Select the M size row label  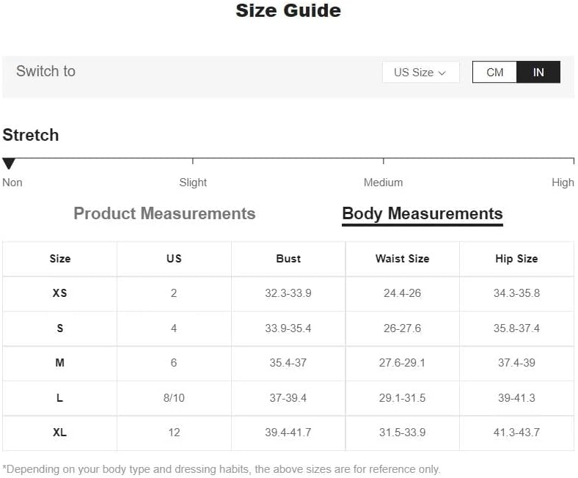59,363
